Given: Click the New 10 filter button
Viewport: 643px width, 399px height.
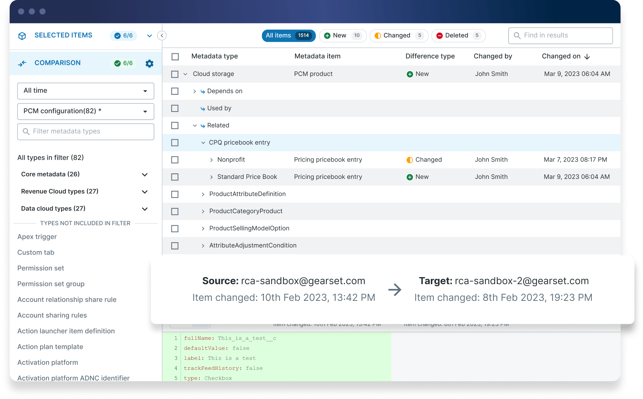Looking at the screenshot, I should coord(342,36).
